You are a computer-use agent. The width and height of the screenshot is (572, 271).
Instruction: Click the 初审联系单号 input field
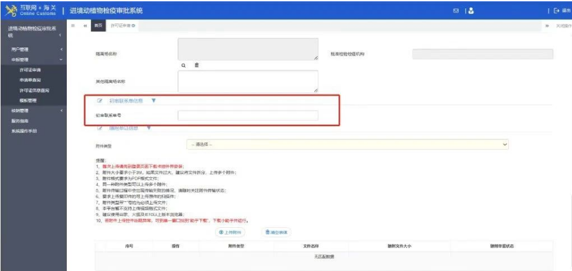(248, 115)
